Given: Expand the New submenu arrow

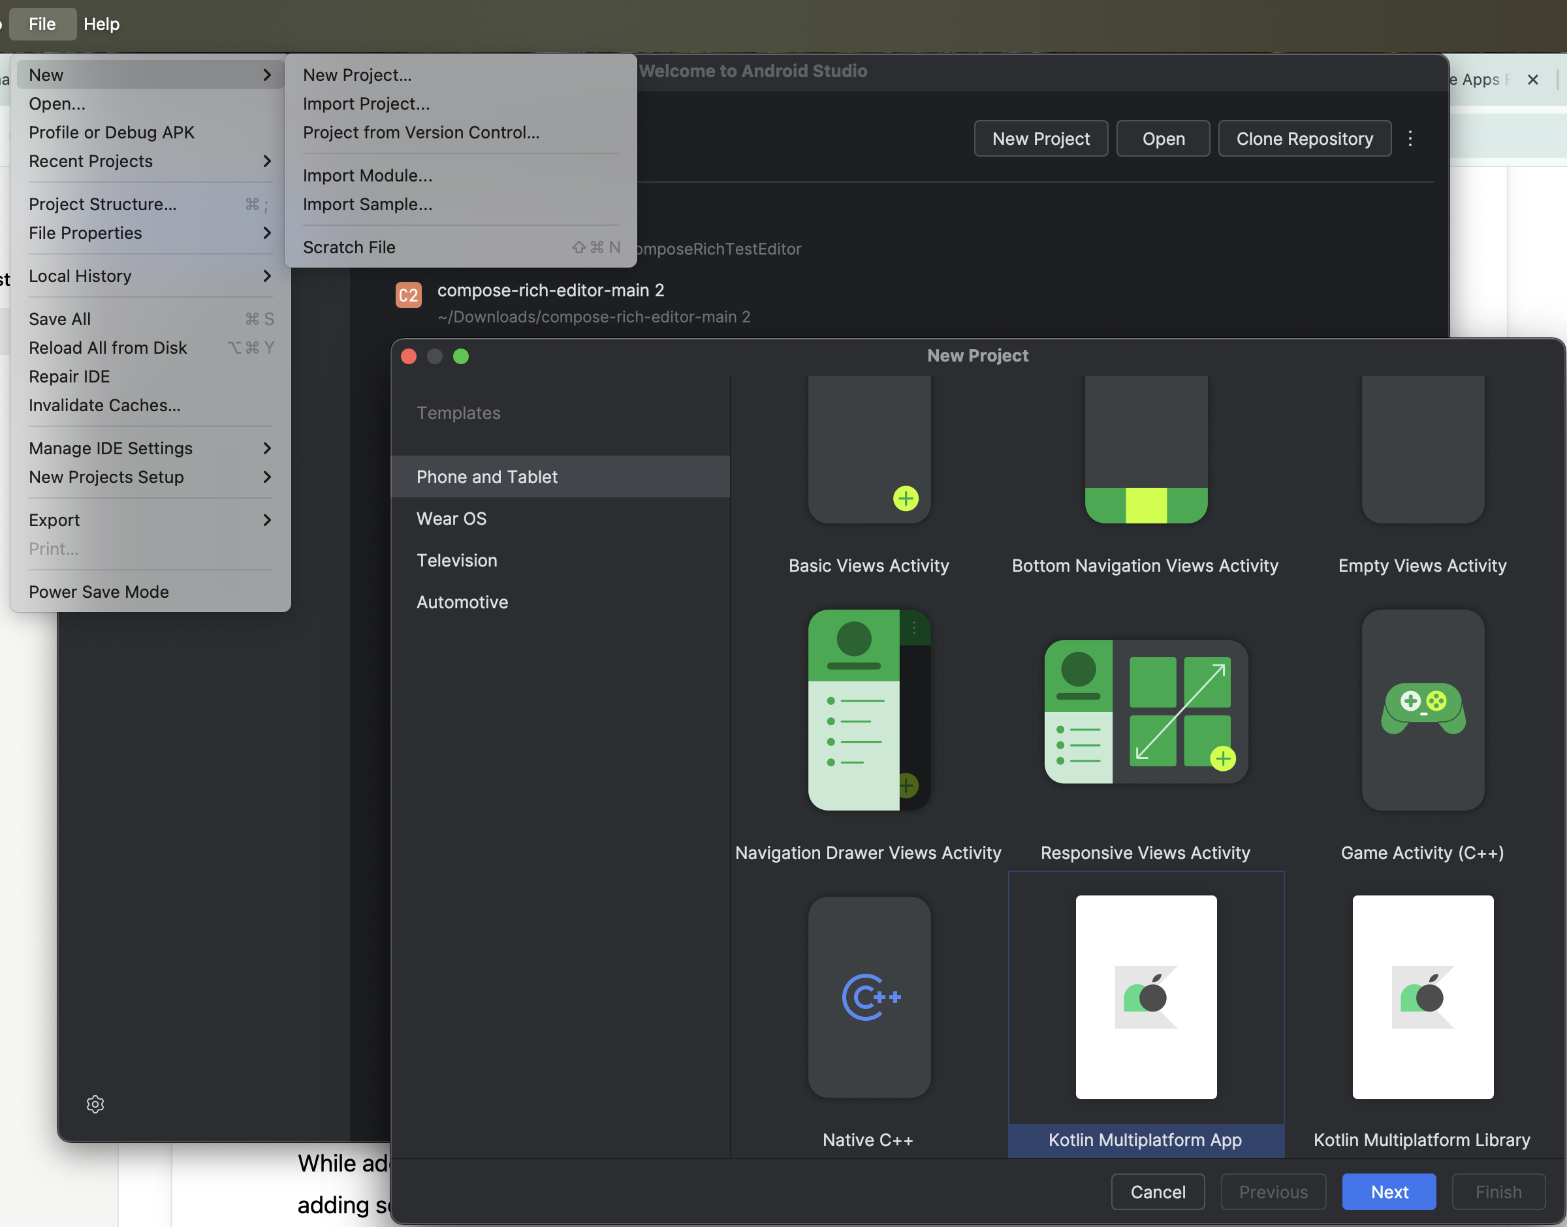Looking at the screenshot, I should pos(267,74).
